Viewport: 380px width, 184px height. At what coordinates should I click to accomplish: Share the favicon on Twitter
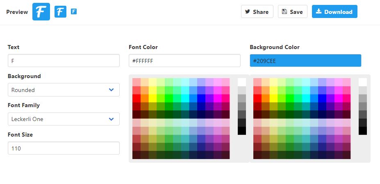pyautogui.click(x=257, y=12)
